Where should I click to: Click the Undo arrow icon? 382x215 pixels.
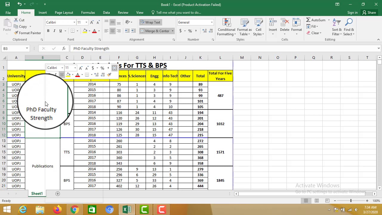[x=19, y=4]
